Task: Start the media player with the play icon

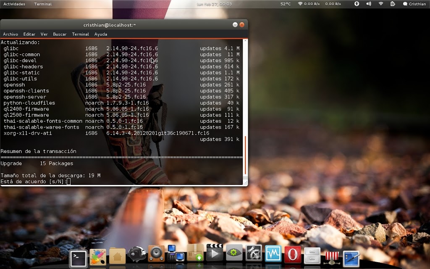Action: 214,254
